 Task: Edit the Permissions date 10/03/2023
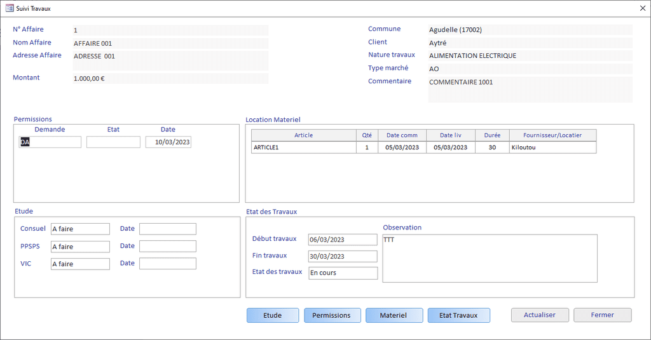[x=168, y=142]
